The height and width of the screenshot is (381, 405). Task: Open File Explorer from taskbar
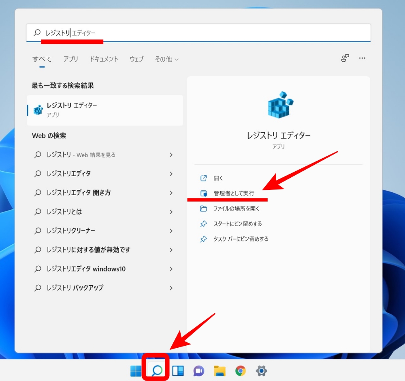pyautogui.click(x=220, y=371)
